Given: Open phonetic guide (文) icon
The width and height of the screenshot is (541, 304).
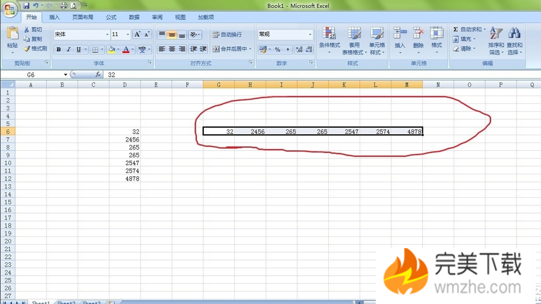Looking at the screenshot, I should (x=142, y=50).
